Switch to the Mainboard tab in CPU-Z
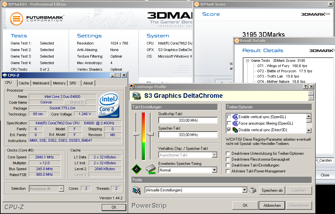Viewport: 335px width, 214px height. tap(41, 83)
